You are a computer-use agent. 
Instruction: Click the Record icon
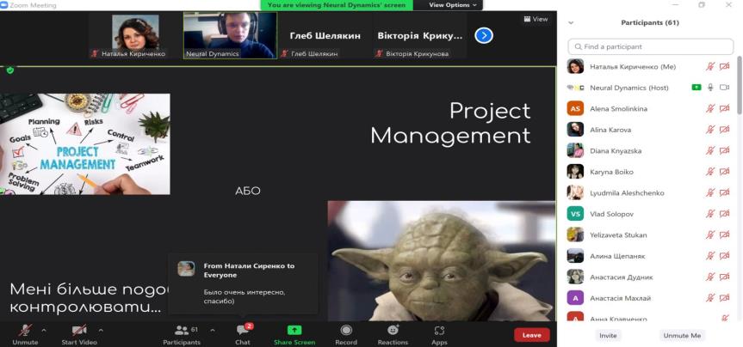[346, 330]
